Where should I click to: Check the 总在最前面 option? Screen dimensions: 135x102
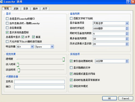[x=7, y=28]
